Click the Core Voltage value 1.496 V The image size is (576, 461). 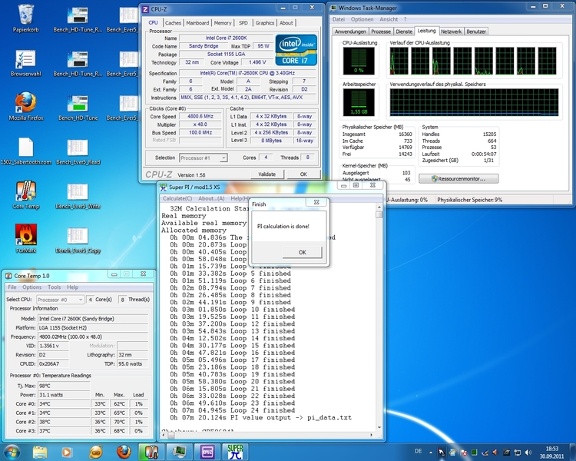tap(257, 62)
